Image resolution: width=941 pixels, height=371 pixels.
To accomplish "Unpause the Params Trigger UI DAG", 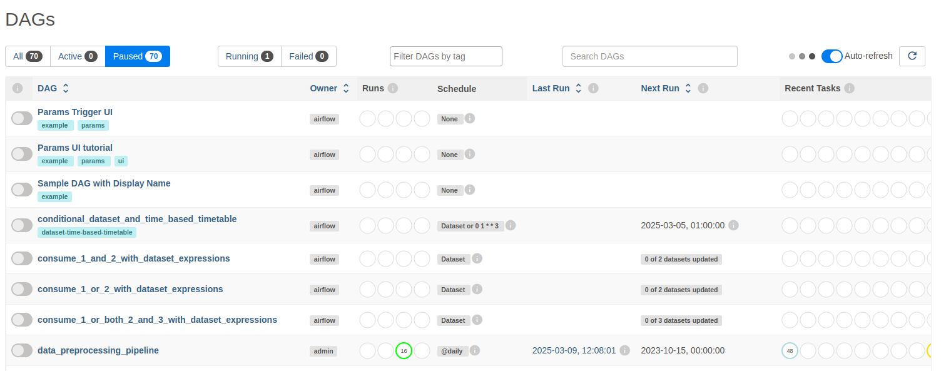I will (22, 118).
